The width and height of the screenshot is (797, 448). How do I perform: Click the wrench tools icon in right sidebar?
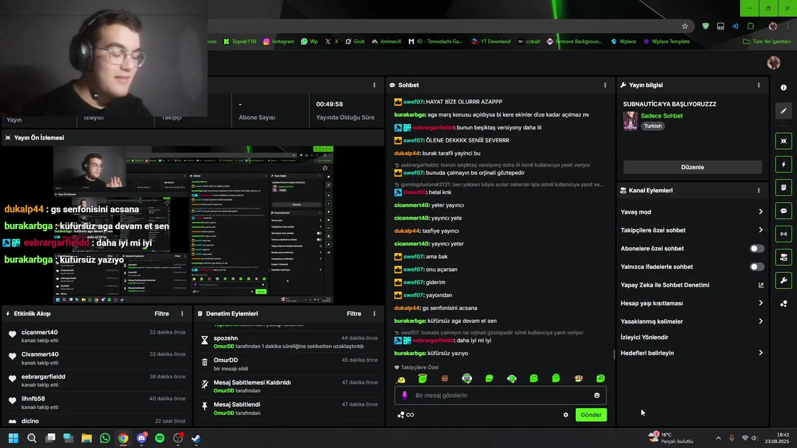coord(784,280)
